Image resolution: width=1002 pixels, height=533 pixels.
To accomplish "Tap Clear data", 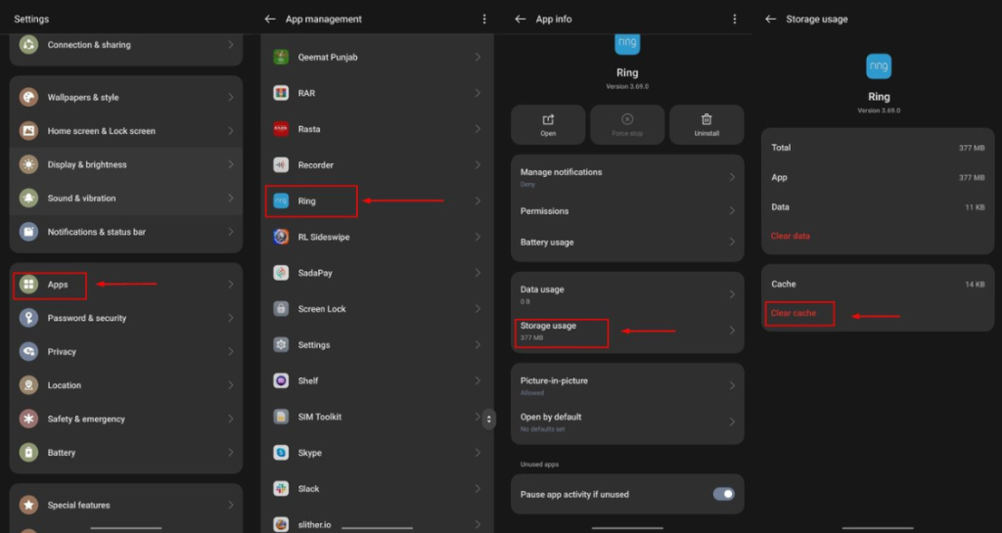I will pyautogui.click(x=790, y=236).
